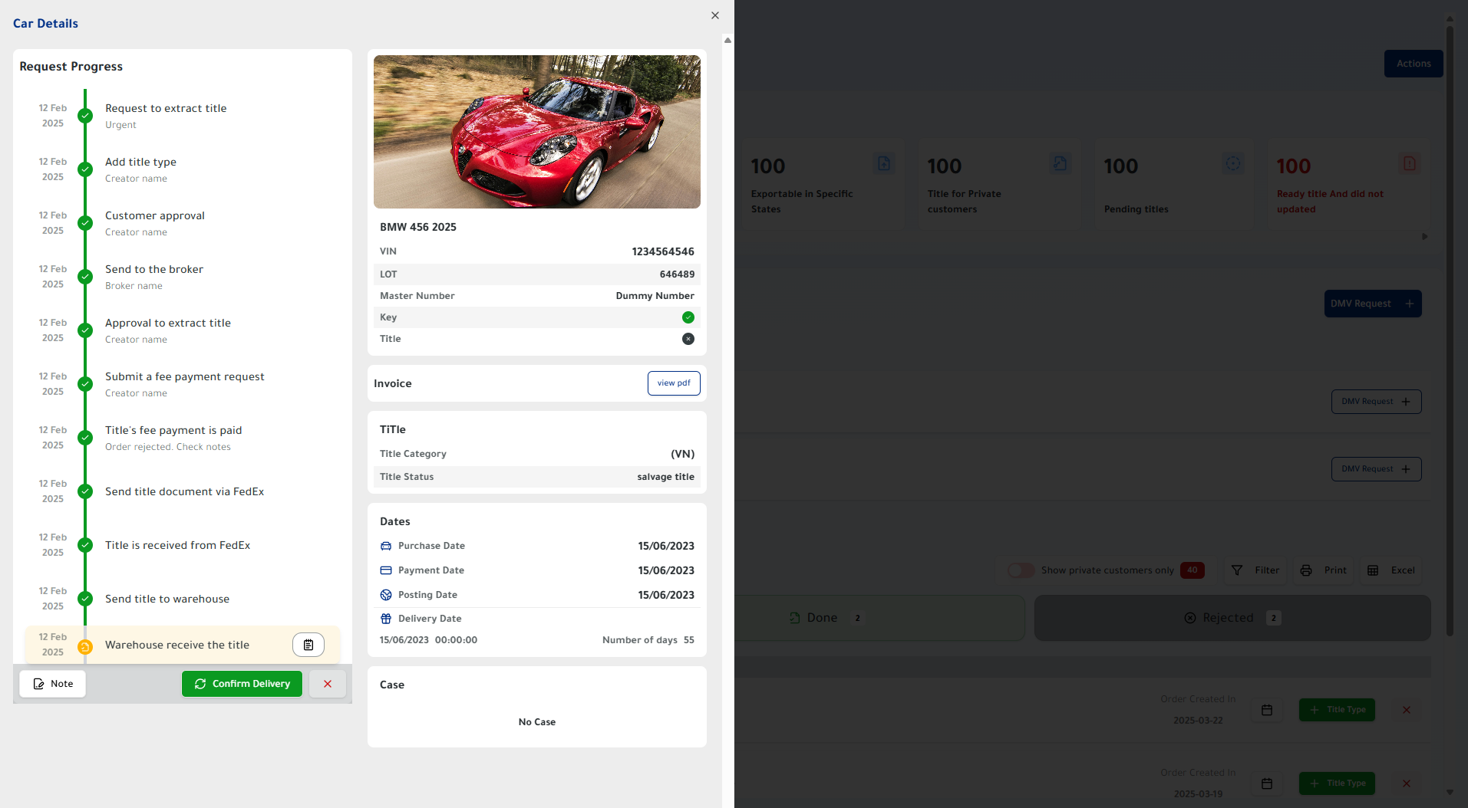The image size is (1468, 808).
Task: Click red X for order 2025-03-19
Action: [1407, 783]
